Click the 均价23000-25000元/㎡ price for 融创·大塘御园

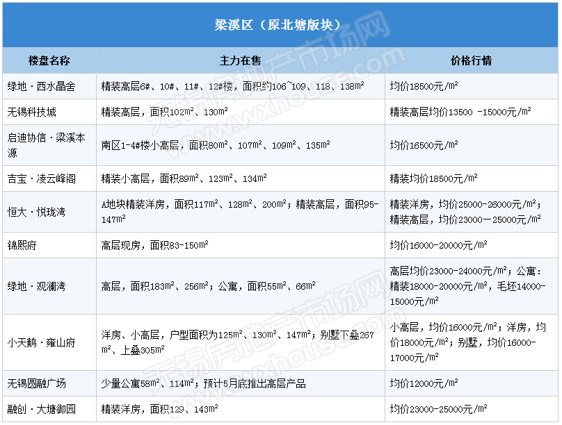click(439, 409)
